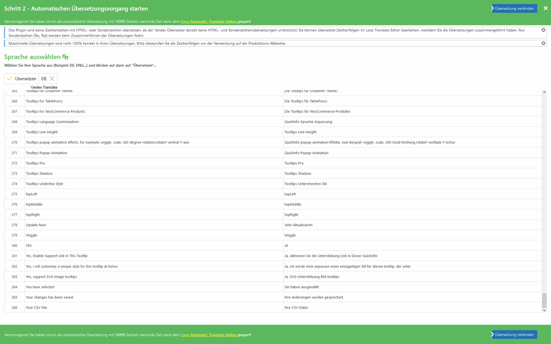
Task: Select source string starting 'Tooltips popup animation effects'
Action: click(107, 142)
